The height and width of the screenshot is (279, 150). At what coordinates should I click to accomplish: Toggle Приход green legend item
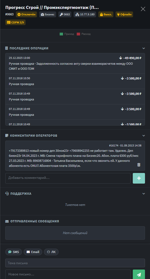point(67,34)
